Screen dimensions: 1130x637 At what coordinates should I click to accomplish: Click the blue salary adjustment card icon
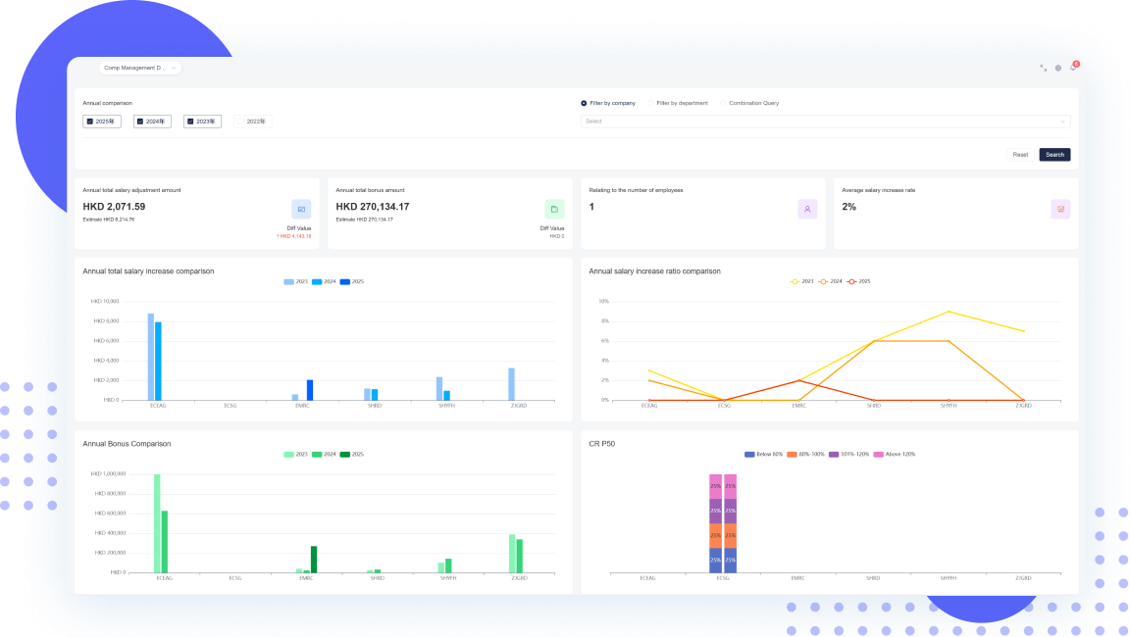pos(301,209)
